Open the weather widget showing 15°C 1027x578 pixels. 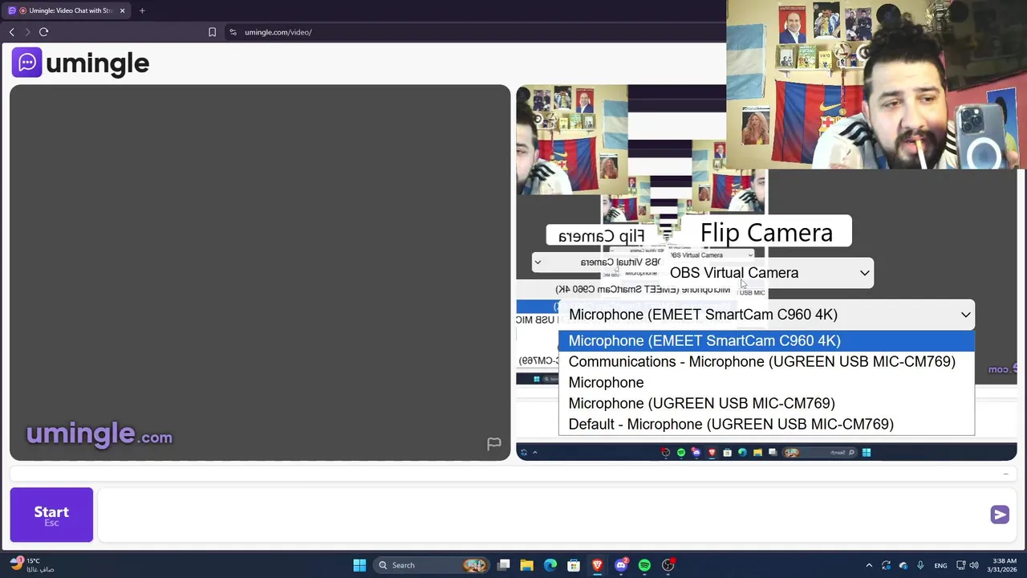[32, 565]
